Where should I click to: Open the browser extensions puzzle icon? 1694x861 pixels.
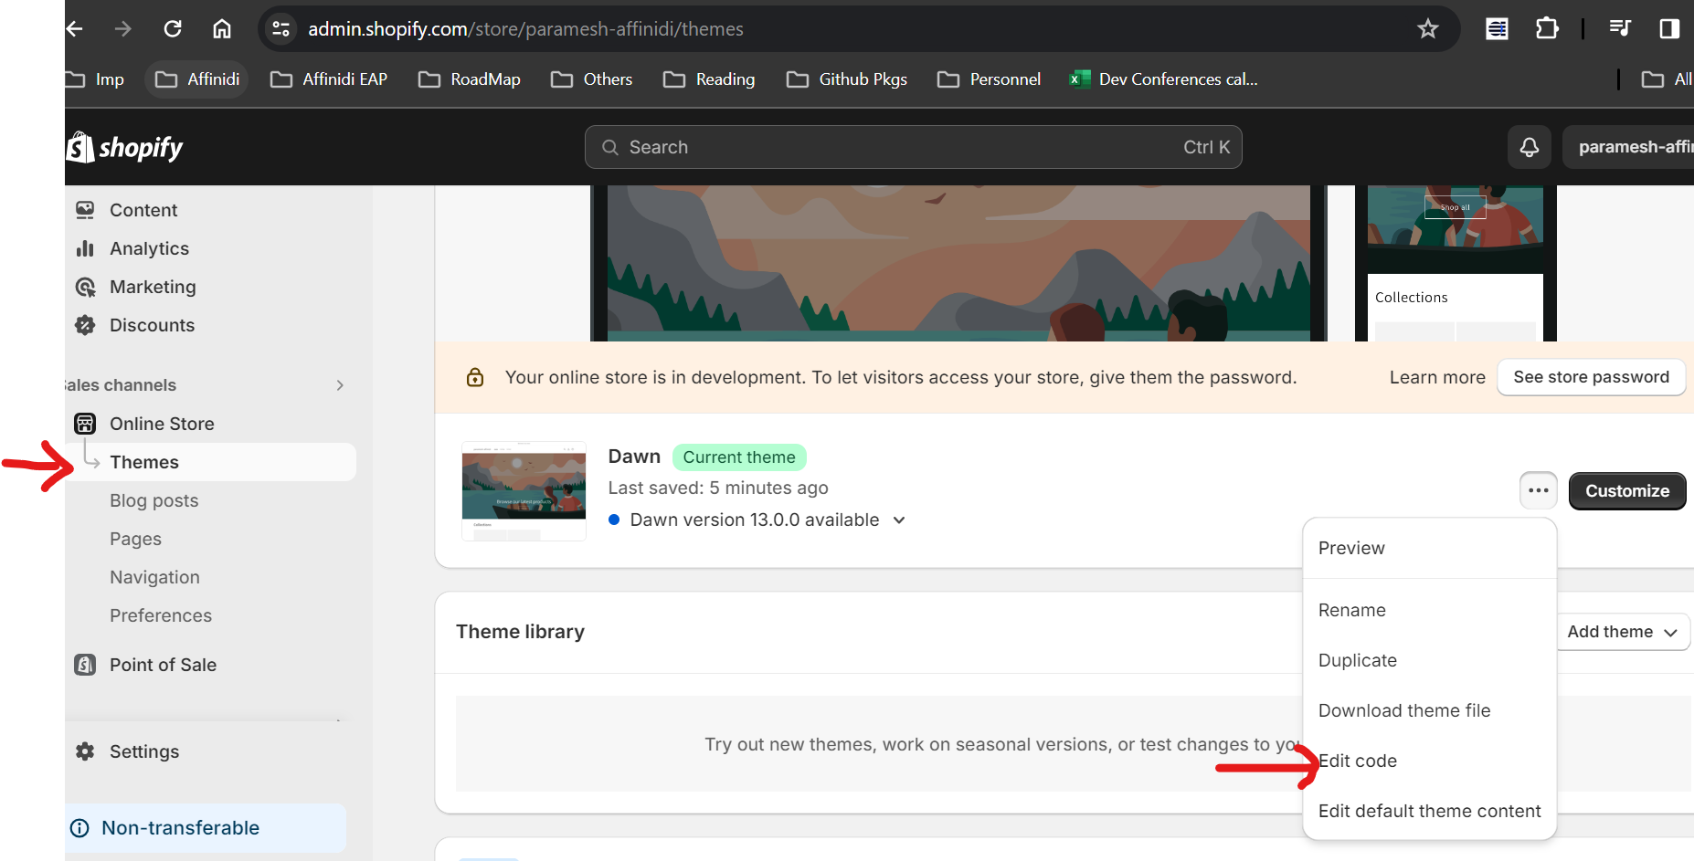pos(1547,29)
